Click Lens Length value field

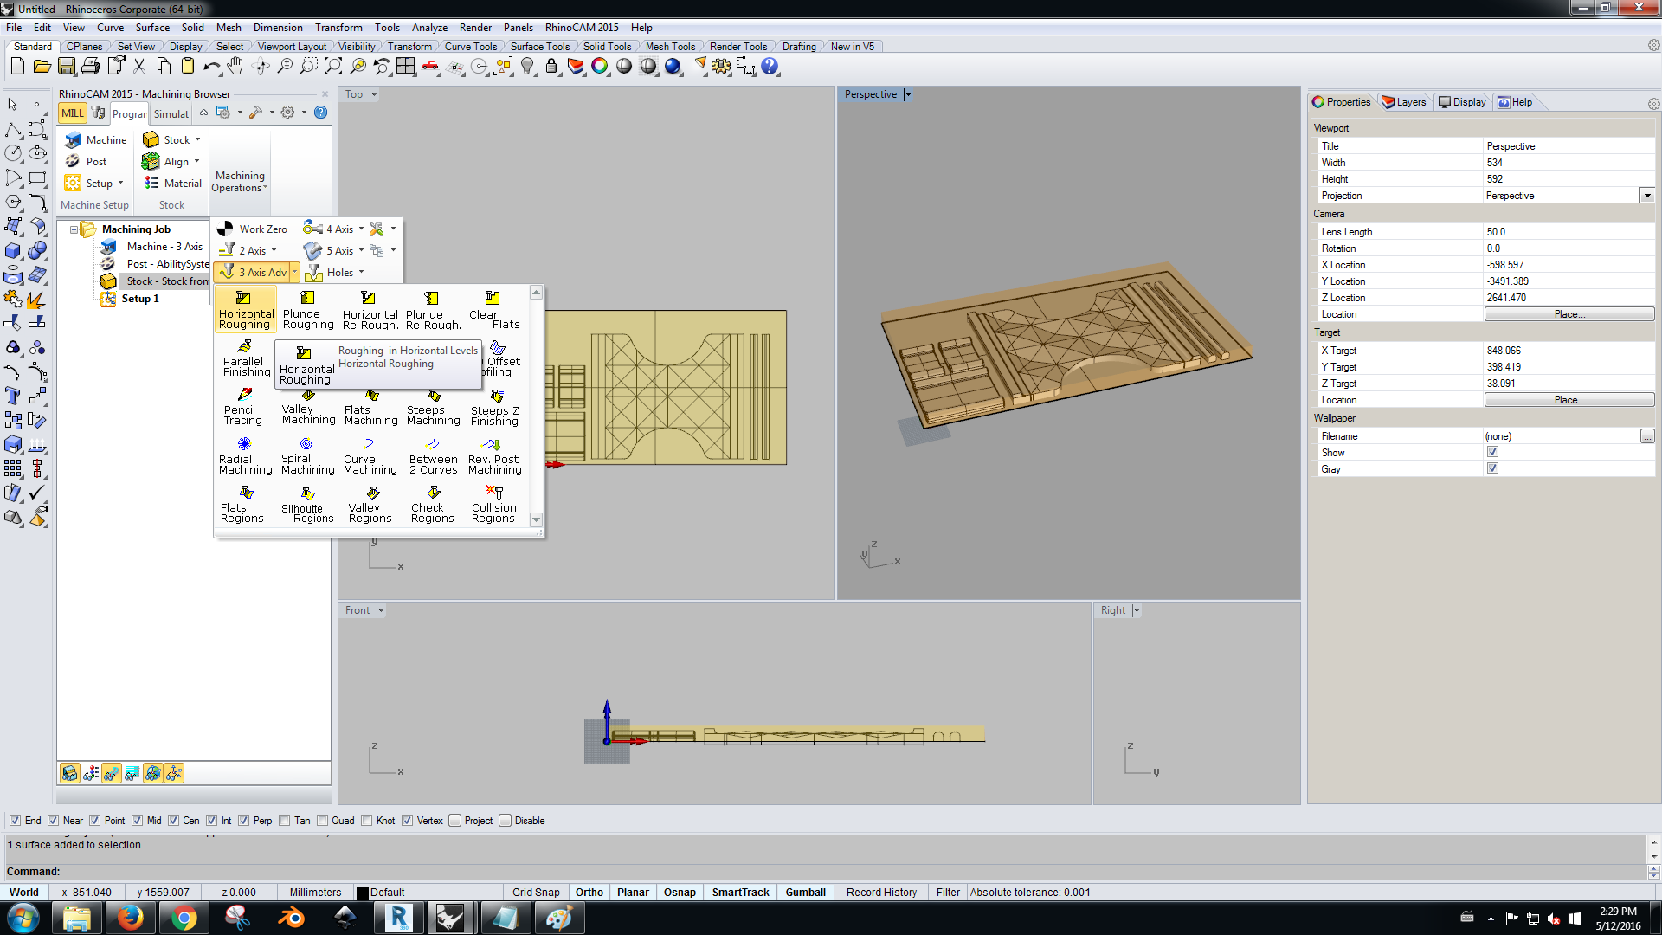click(x=1569, y=232)
